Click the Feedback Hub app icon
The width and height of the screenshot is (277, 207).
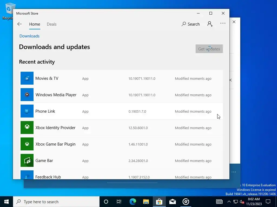tap(27, 175)
